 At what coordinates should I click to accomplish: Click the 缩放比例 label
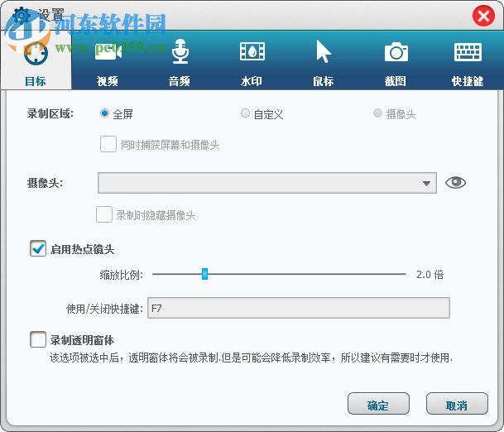[x=121, y=275]
